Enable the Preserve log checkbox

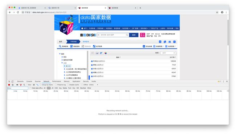[x=56, y=85]
